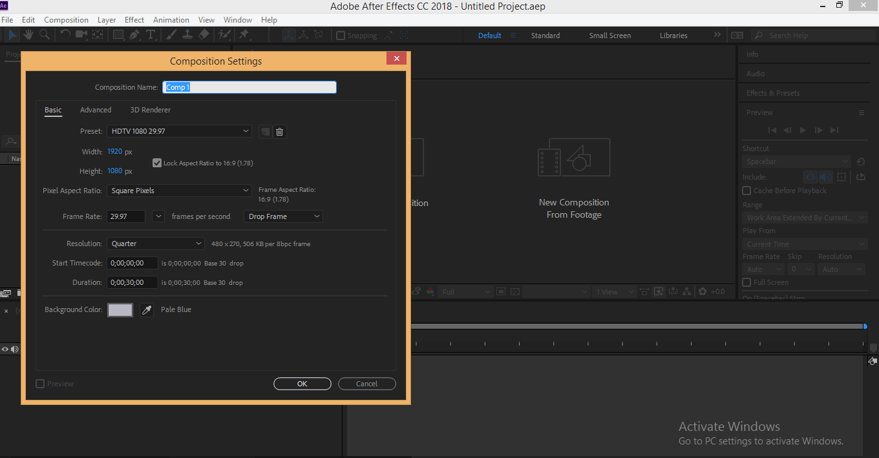Viewport: 879px width, 458px height.
Task: Switch to the 3D Renderer tab
Action: (151, 110)
